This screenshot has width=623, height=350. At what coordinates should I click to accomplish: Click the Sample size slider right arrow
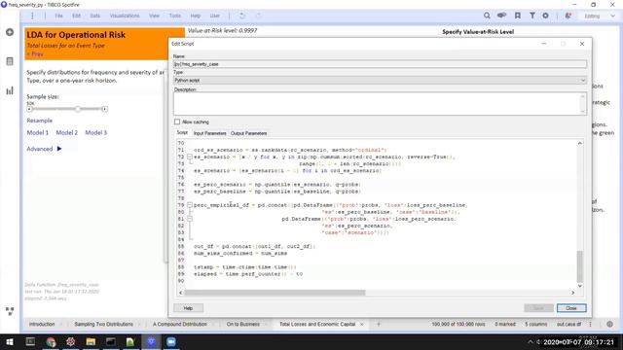coord(104,109)
